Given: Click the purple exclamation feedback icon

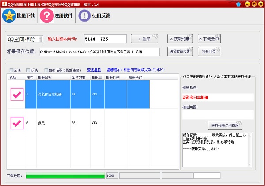Looking at the screenshot, I should tap(84, 16).
